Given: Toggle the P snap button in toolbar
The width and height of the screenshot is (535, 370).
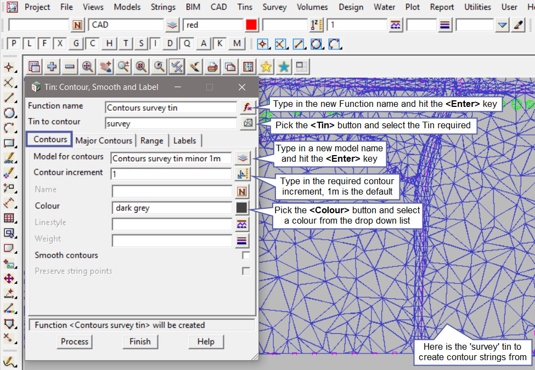Looking at the screenshot, I should coord(14,43).
